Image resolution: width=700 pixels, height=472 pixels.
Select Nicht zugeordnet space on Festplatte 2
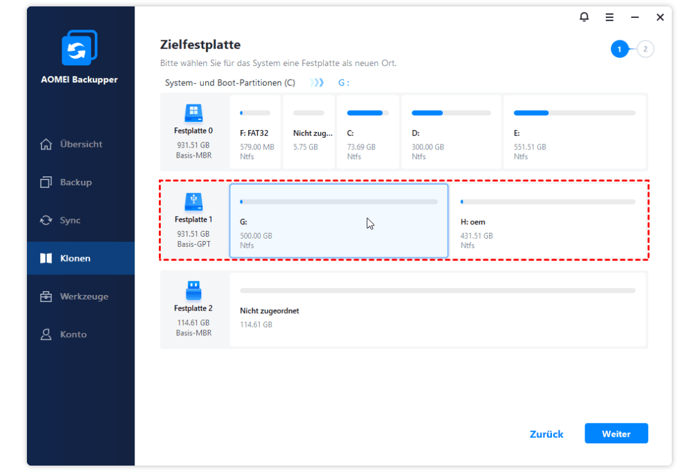coord(438,310)
